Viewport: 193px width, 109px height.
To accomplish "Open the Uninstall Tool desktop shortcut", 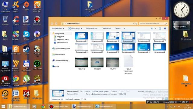I will [37, 51].
